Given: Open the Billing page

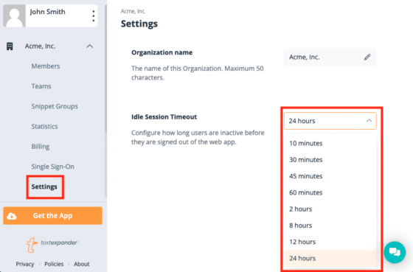Looking at the screenshot, I should pyautogui.click(x=41, y=147).
